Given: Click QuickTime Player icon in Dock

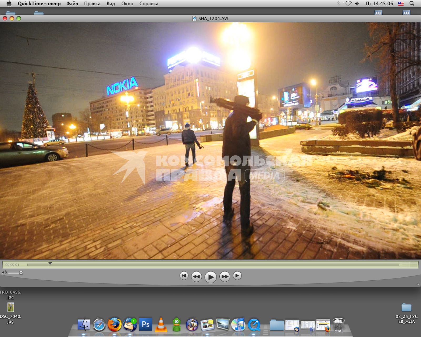Looking at the screenshot, I should 254,325.
